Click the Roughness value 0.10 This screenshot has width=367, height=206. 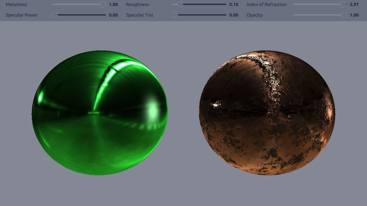pos(234,5)
